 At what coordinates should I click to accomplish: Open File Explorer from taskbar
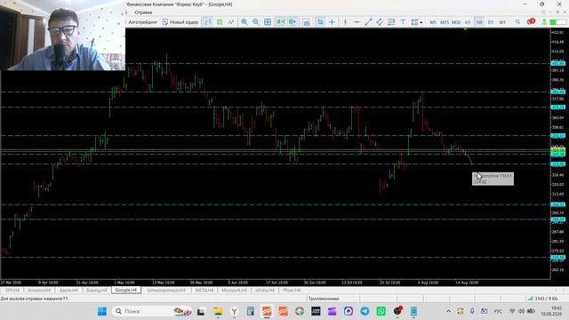pyautogui.click(x=218, y=311)
